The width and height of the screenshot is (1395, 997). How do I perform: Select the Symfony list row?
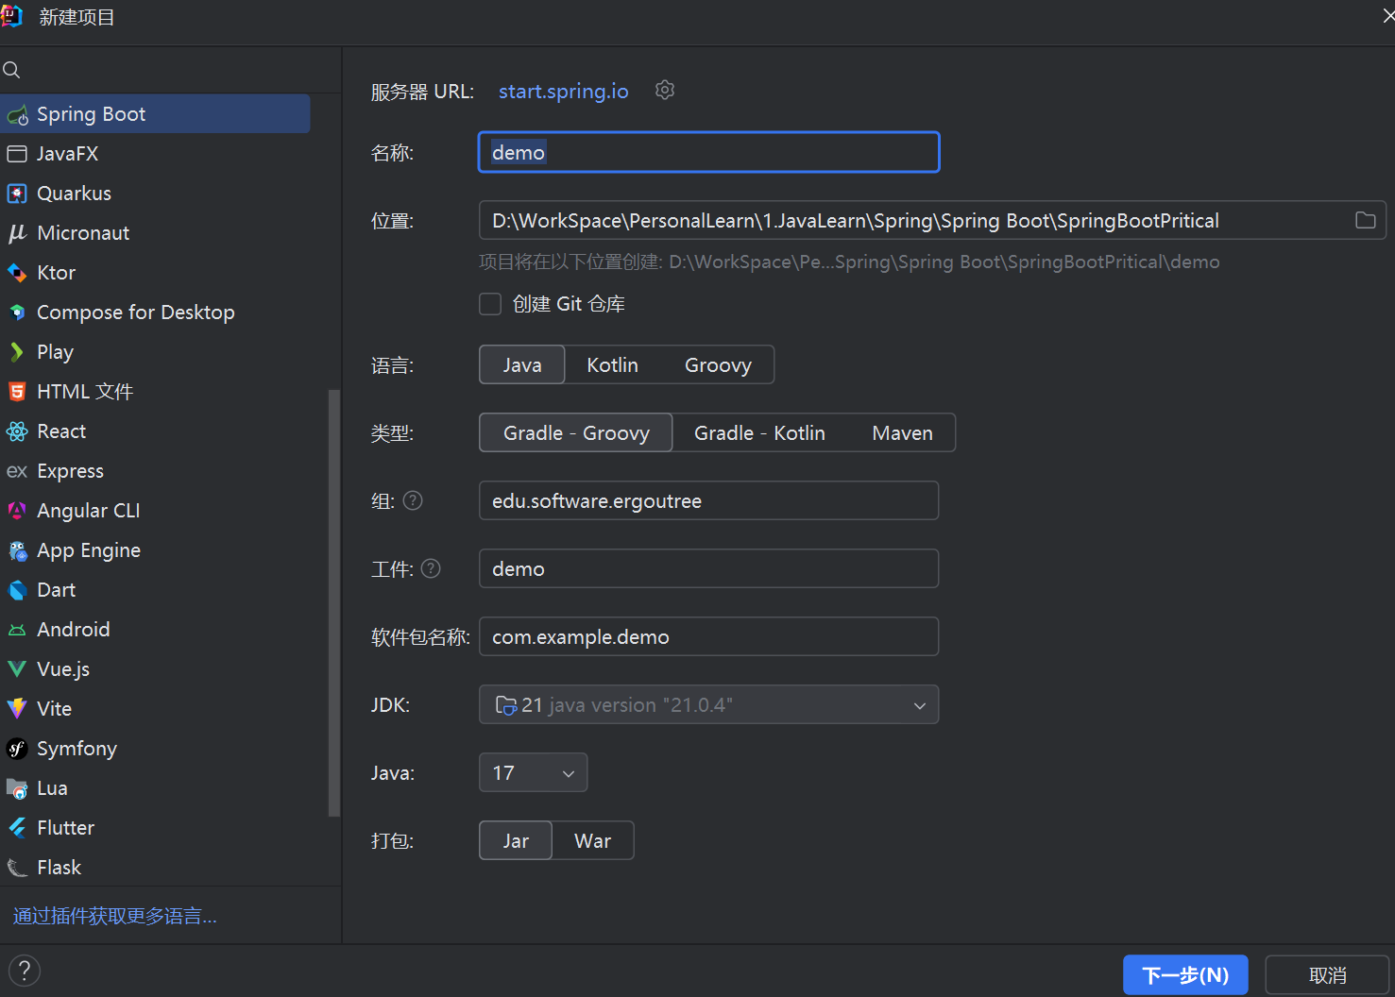click(x=155, y=749)
